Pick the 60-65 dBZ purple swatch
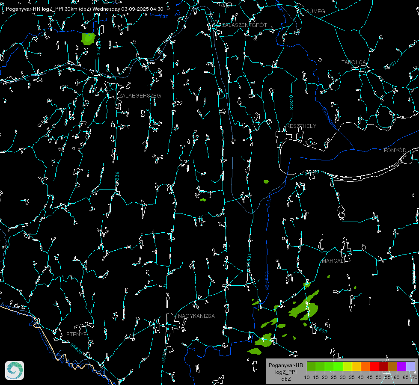 (401, 366)
